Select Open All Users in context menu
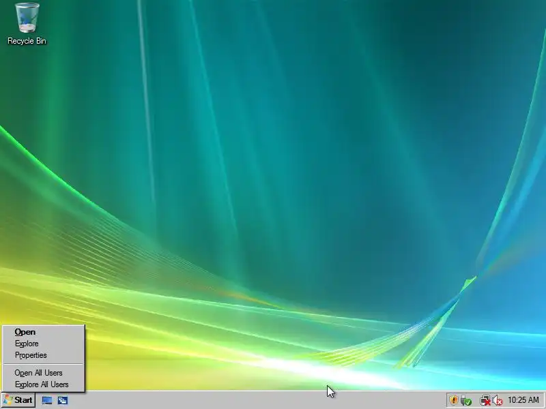 [44, 373]
